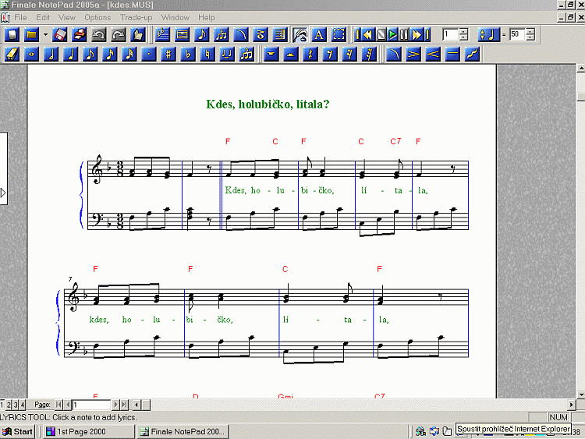Fast-forward playback with double arrows

tap(417, 34)
